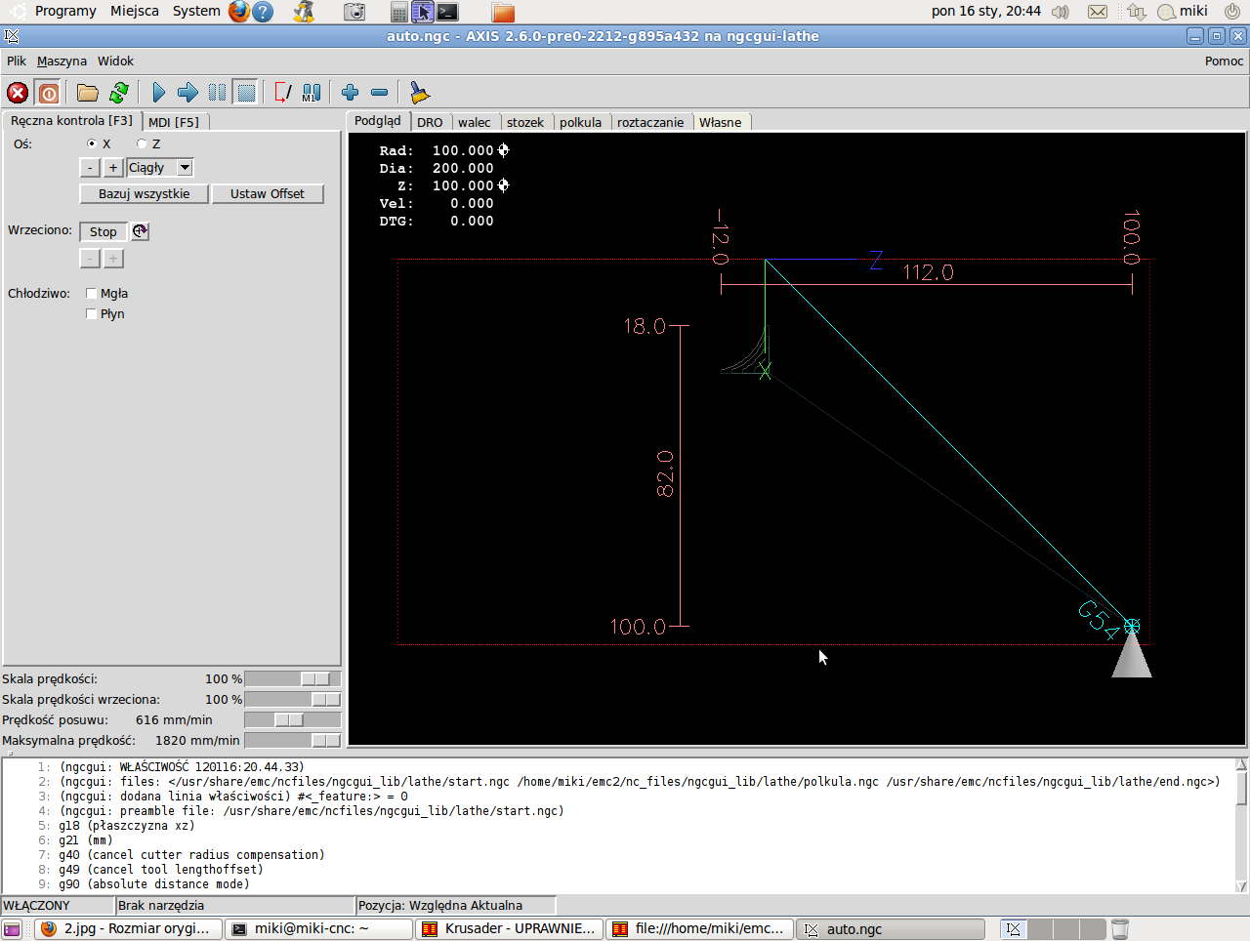Toggle the emergency stop button
The width and height of the screenshot is (1250, 941).
[18, 93]
